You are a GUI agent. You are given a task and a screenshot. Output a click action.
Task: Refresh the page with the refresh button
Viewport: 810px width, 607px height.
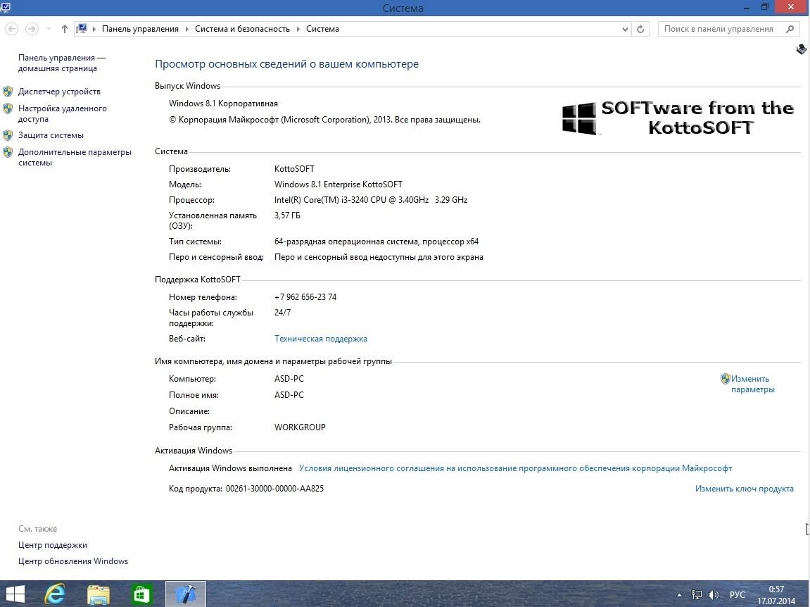640,29
